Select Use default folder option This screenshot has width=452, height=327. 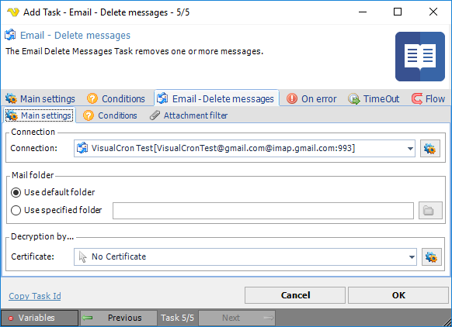pyautogui.click(x=16, y=192)
